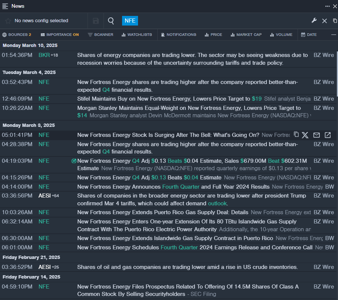Click the NFE search tag field
Image resolution: width=338 pixels, height=300 pixels.
130,21
